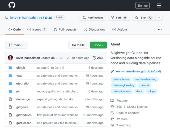Click the src folder icon
This screenshot has width=170, height=128.
tap(10, 91)
